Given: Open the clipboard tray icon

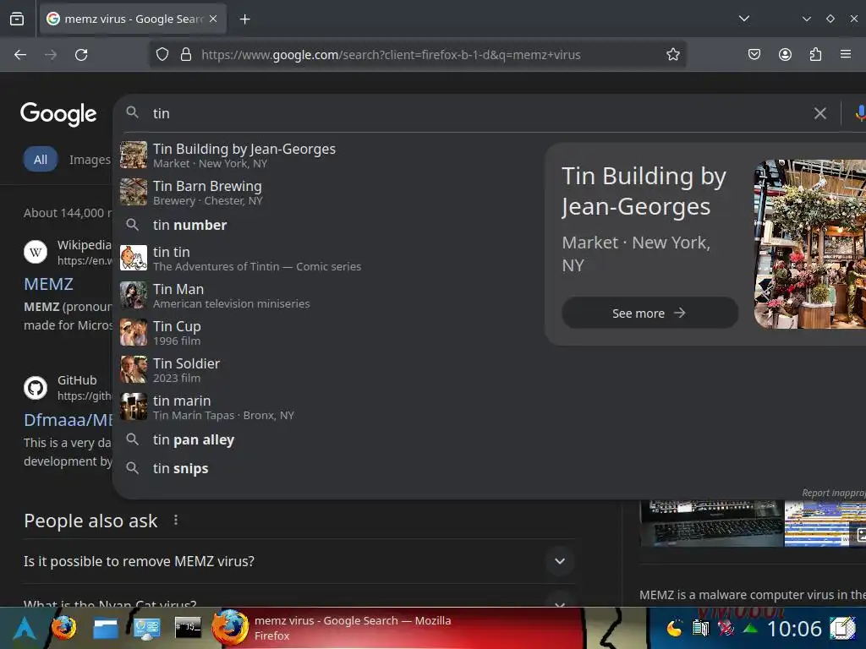Looking at the screenshot, I should (x=700, y=628).
